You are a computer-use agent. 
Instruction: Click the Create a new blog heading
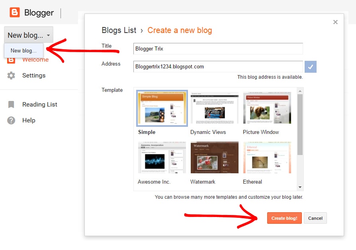click(x=180, y=30)
